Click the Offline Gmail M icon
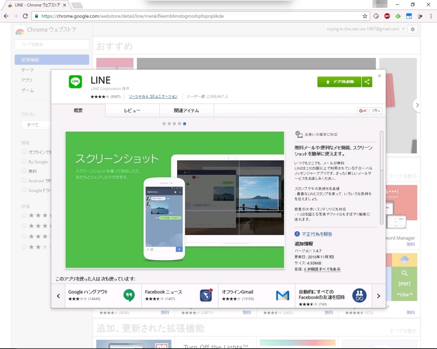This screenshot has height=349, width=437. [x=283, y=295]
